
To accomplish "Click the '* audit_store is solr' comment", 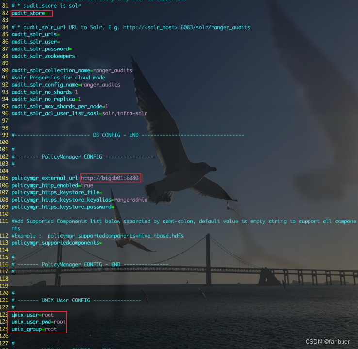I will (46, 6).
